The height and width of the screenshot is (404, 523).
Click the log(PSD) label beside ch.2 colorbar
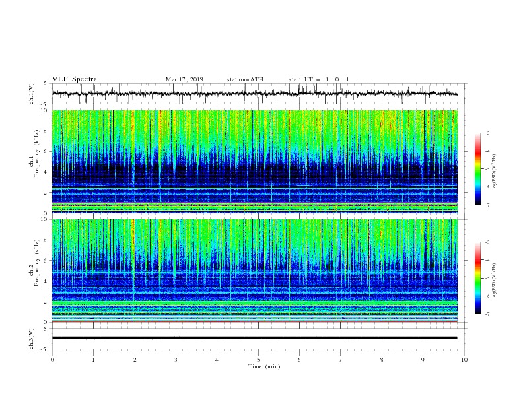[x=495, y=281]
